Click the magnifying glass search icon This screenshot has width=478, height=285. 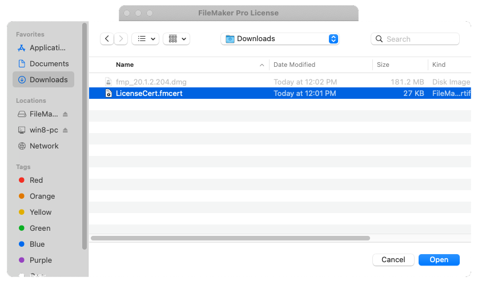[379, 39]
